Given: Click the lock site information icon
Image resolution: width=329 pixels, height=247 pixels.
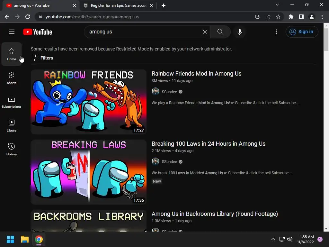Looking at the screenshot, I should click(x=40, y=17).
